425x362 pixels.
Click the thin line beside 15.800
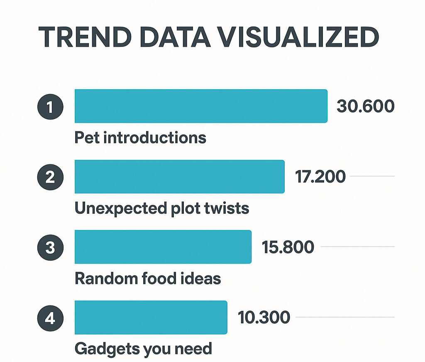[x=357, y=247]
